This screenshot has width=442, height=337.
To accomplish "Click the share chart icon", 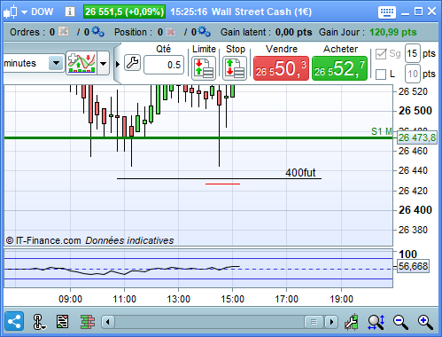I will click(x=14, y=321).
